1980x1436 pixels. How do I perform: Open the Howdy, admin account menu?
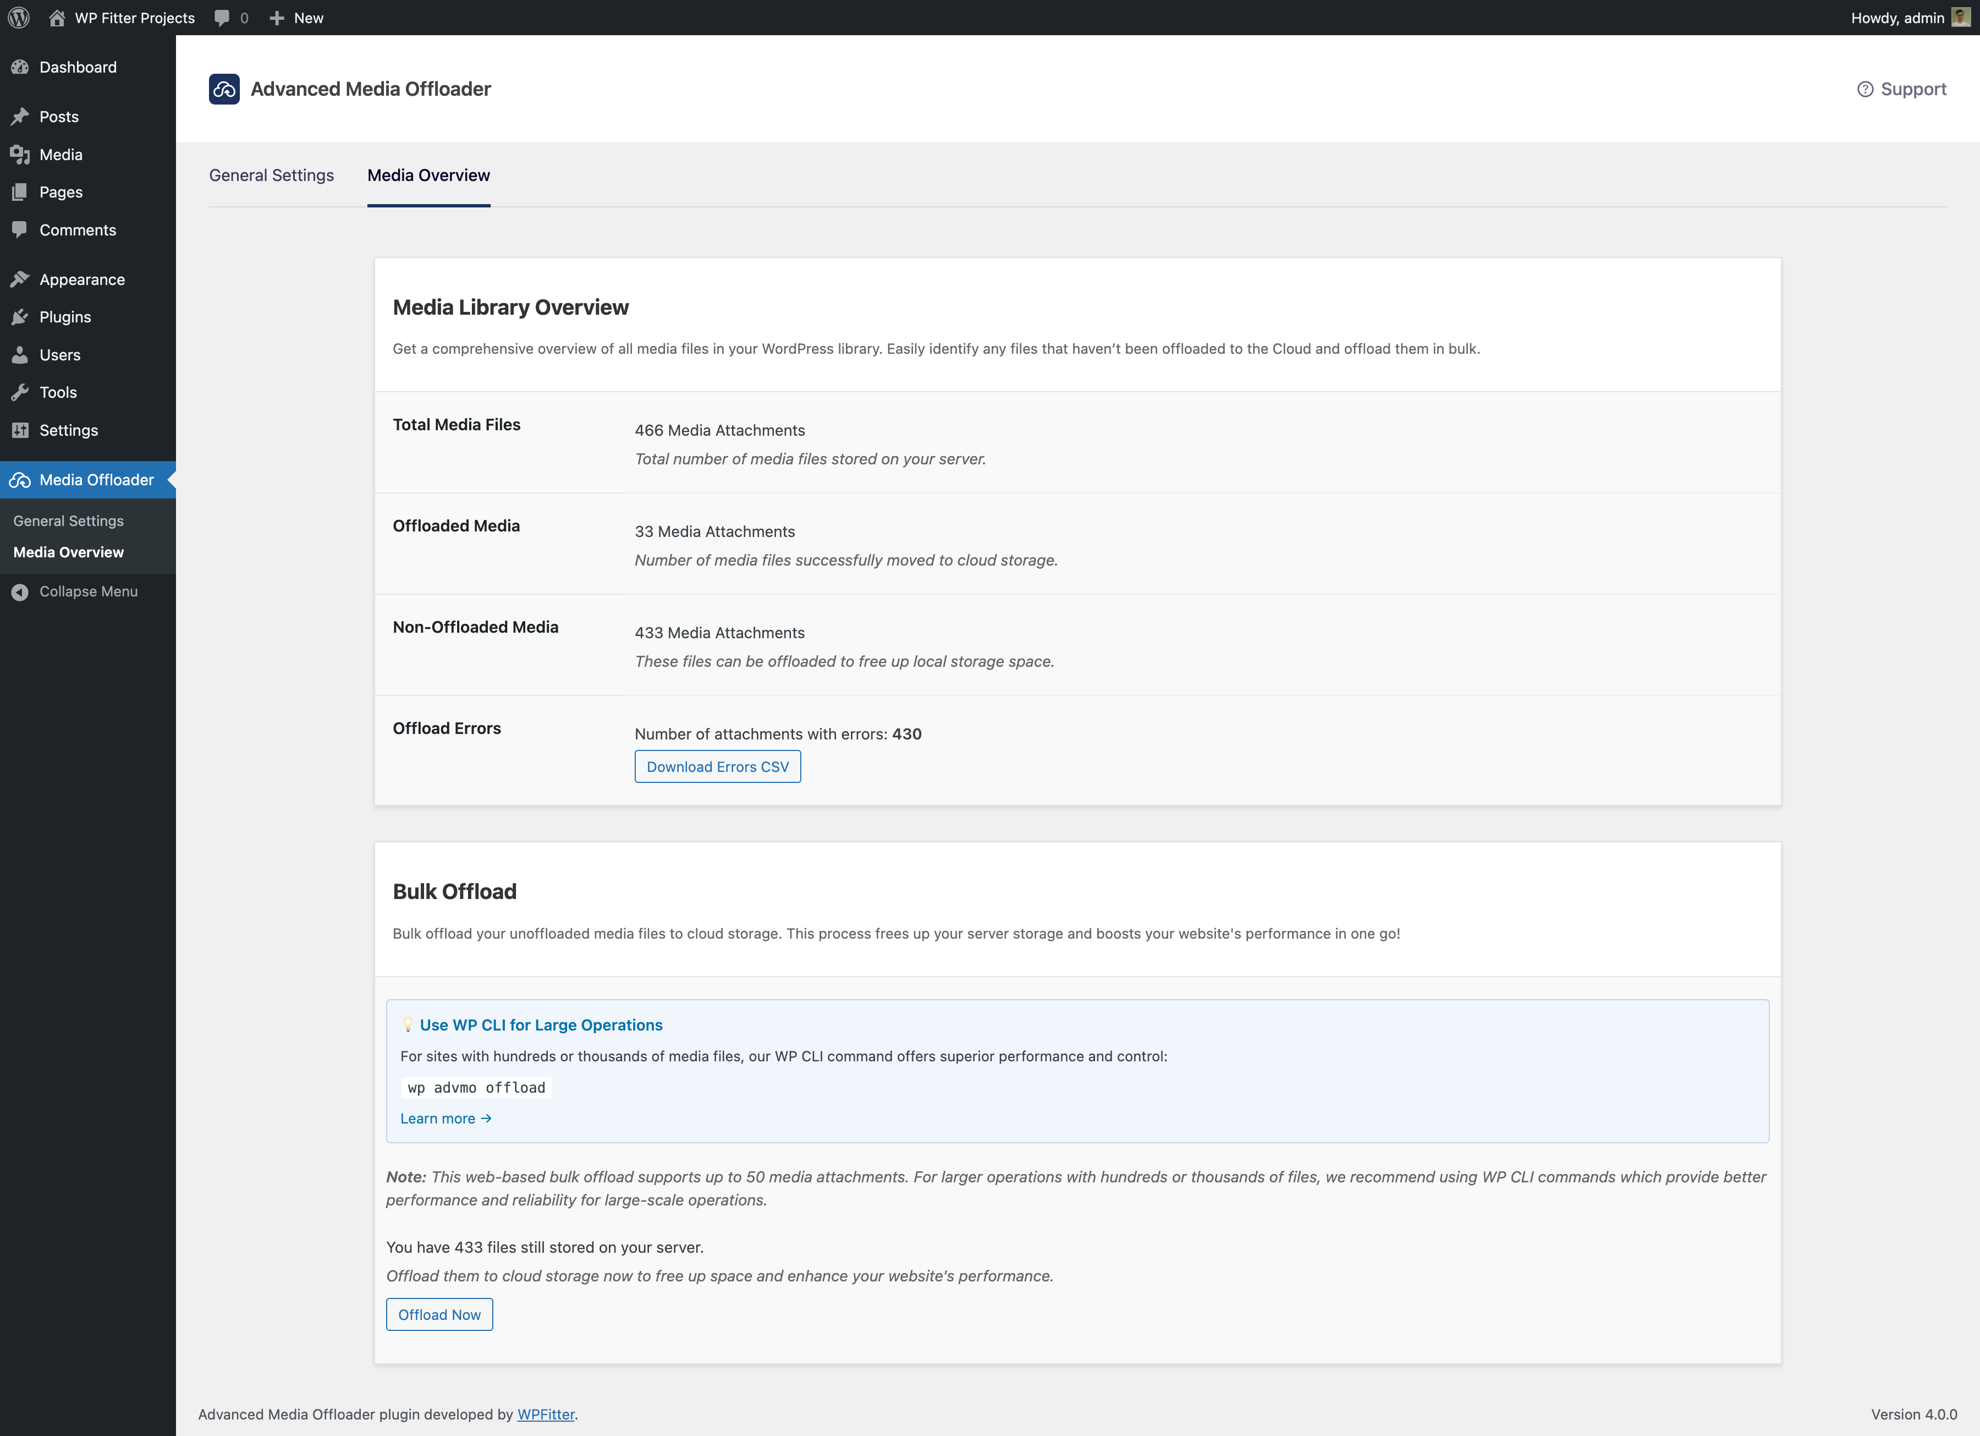(1910, 18)
